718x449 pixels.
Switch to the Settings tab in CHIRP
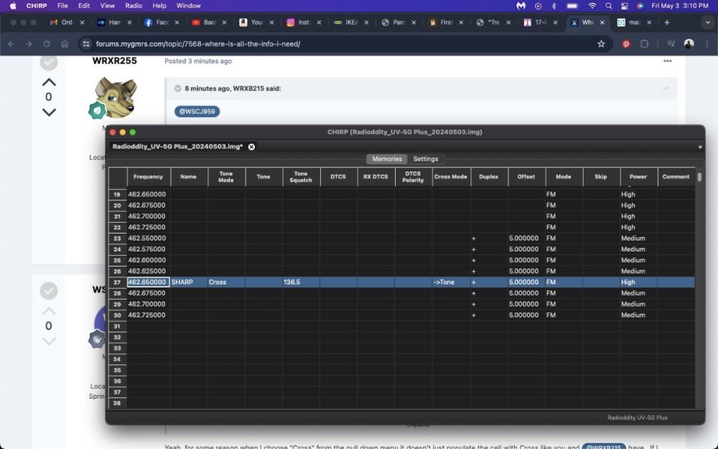(426, 159)
